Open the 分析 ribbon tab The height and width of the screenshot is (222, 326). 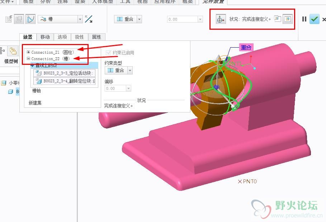point(46,2)
